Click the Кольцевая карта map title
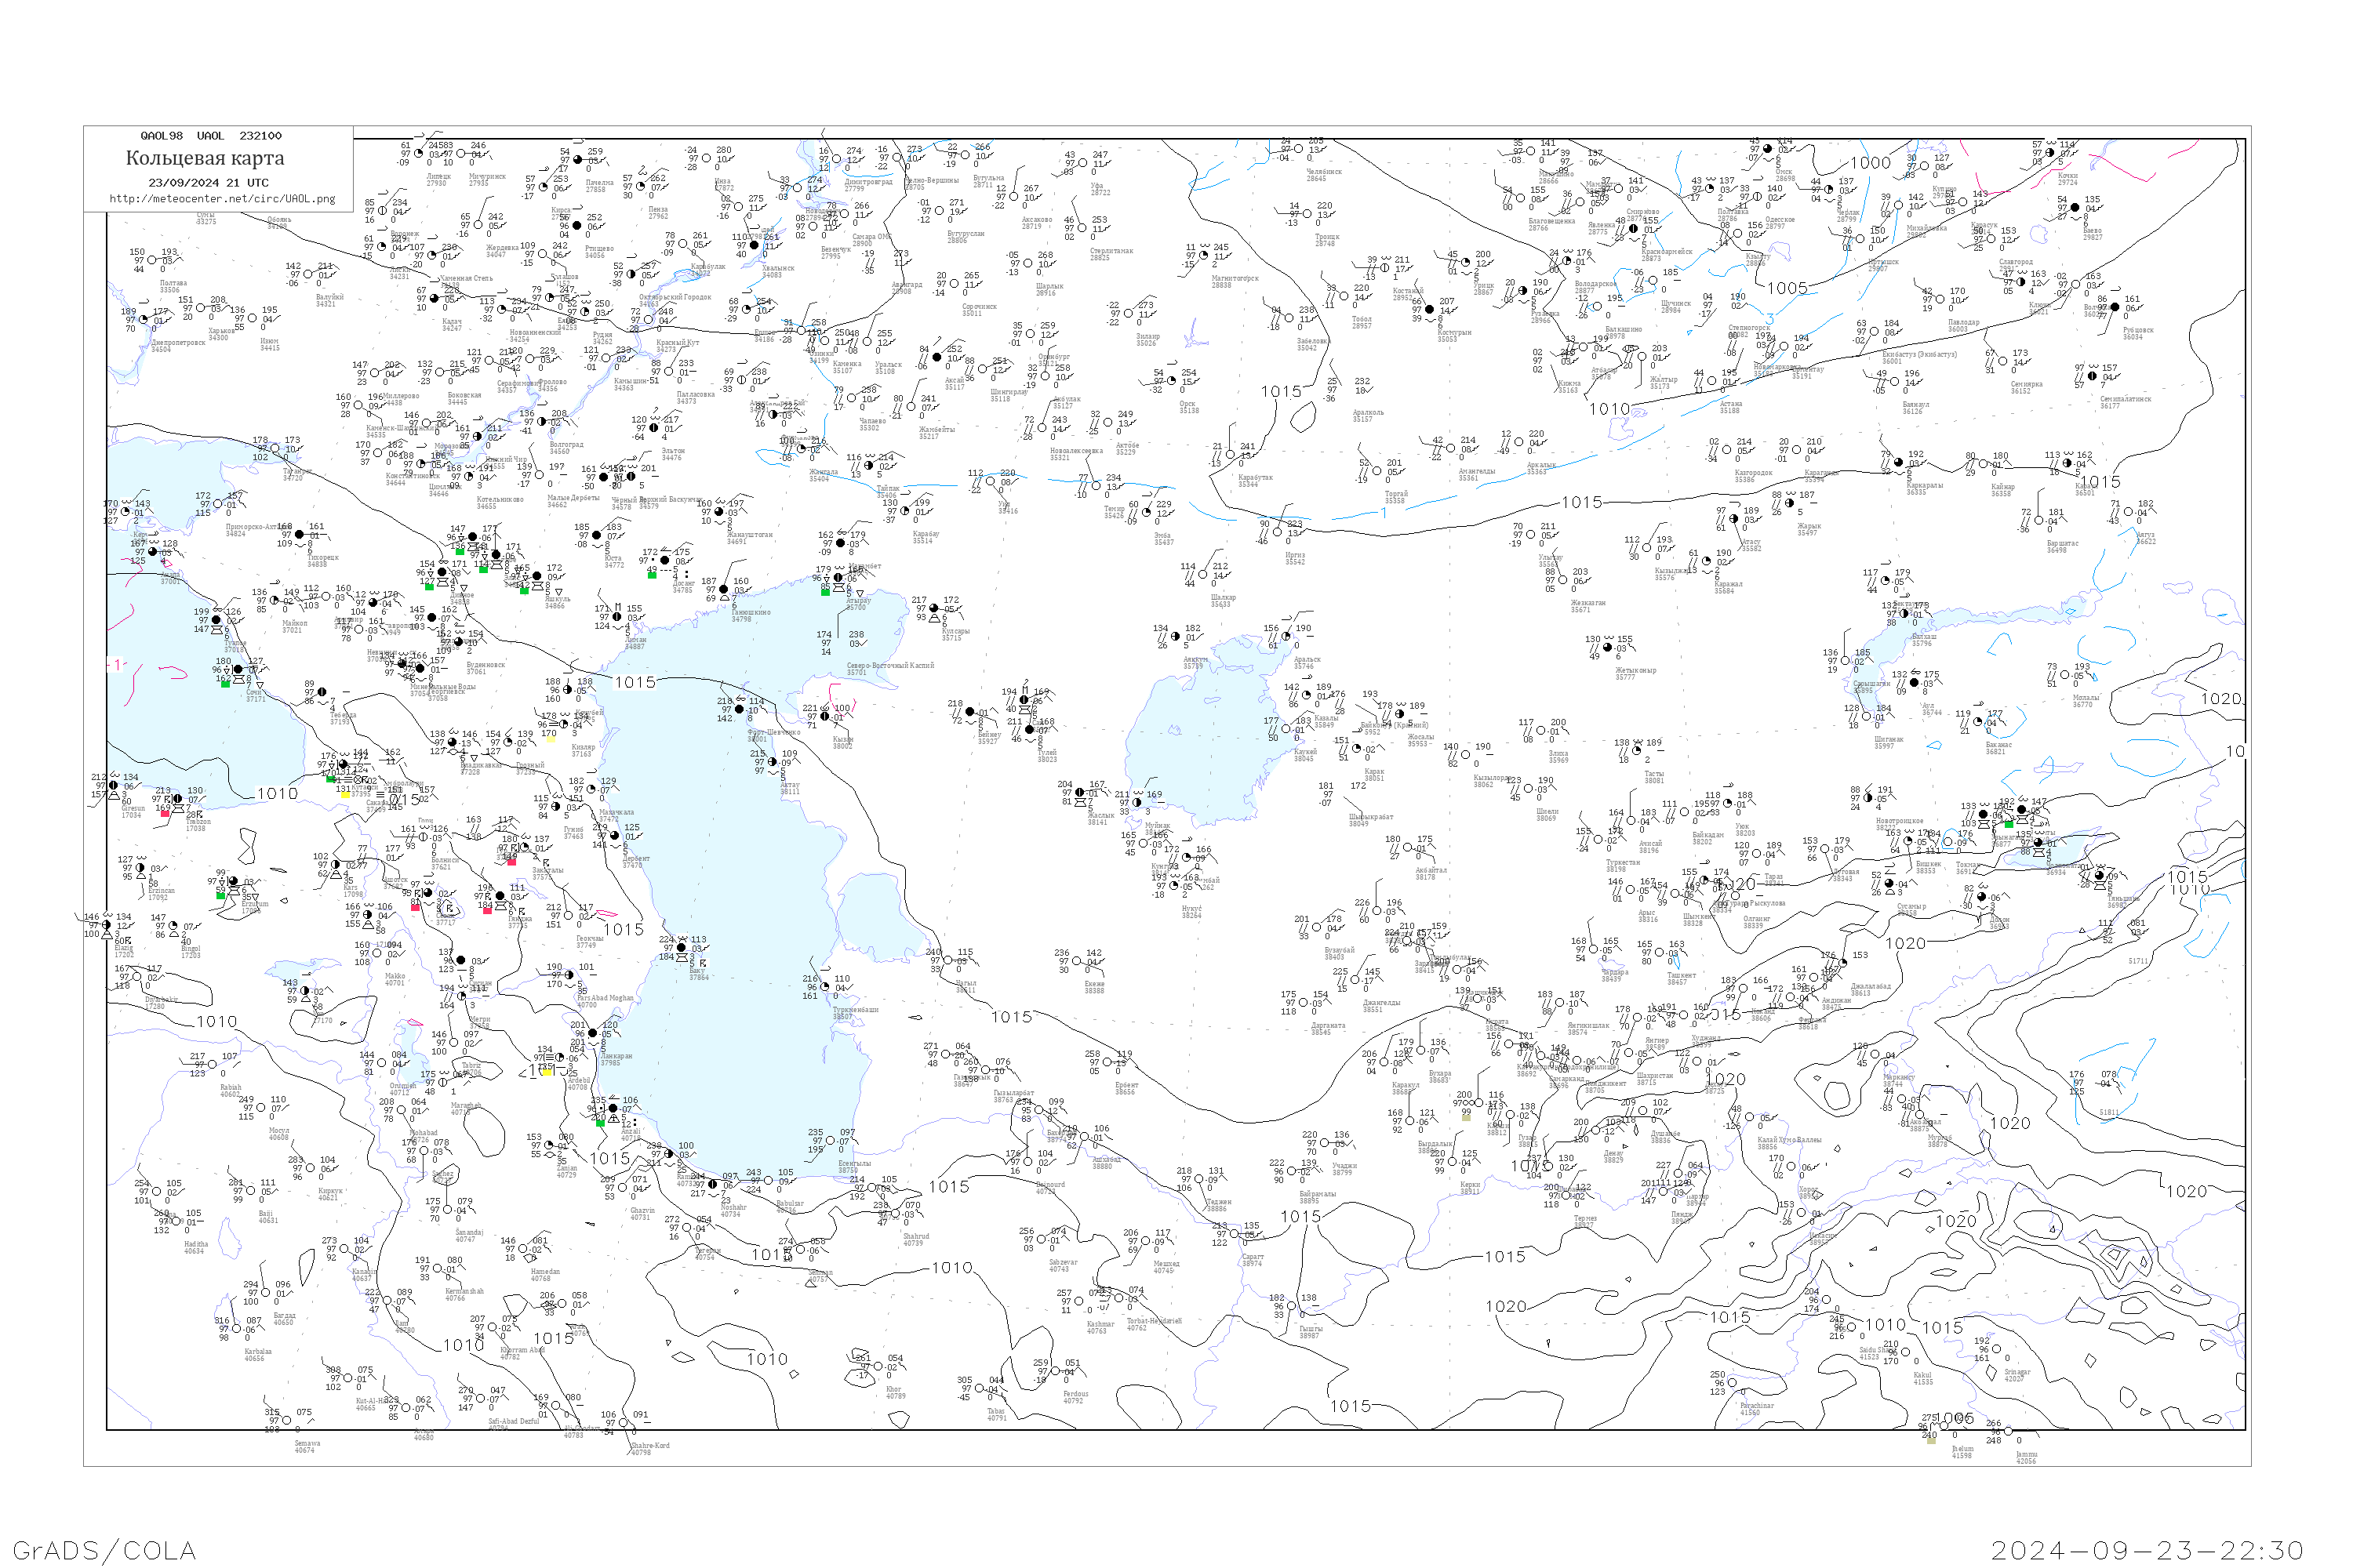The width and height of the screenshot is (2353, 1568). [x=205, y=158]
